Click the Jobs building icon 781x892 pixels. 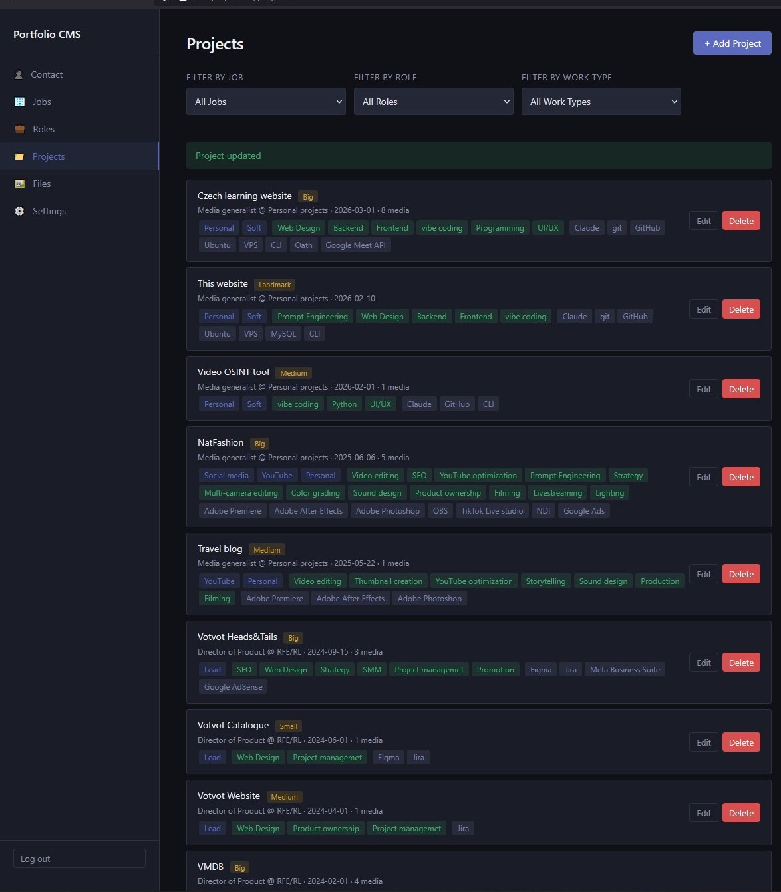click(19, 102)
